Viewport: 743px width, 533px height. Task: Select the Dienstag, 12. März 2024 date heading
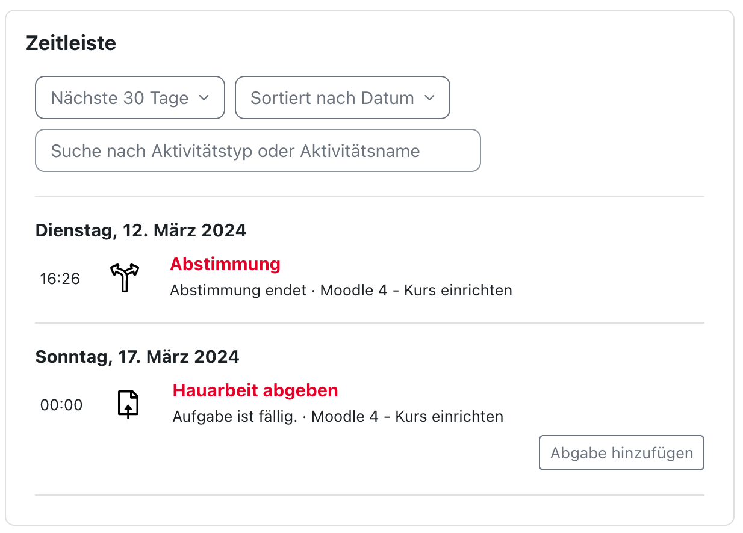tap(141, 230)
